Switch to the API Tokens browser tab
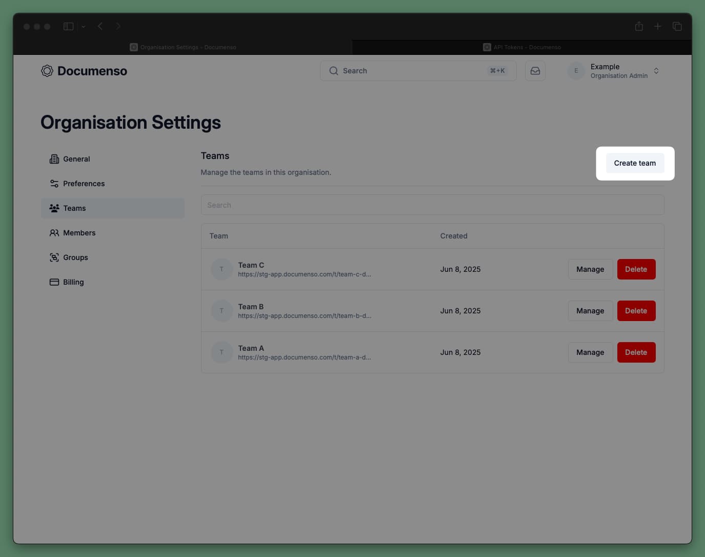 (521, 47)
